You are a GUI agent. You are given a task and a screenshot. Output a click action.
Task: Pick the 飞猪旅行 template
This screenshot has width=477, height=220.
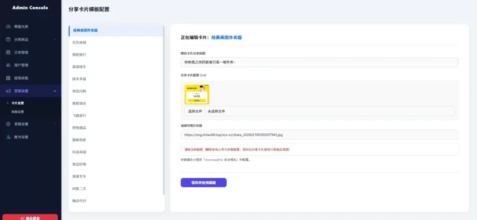116,115
